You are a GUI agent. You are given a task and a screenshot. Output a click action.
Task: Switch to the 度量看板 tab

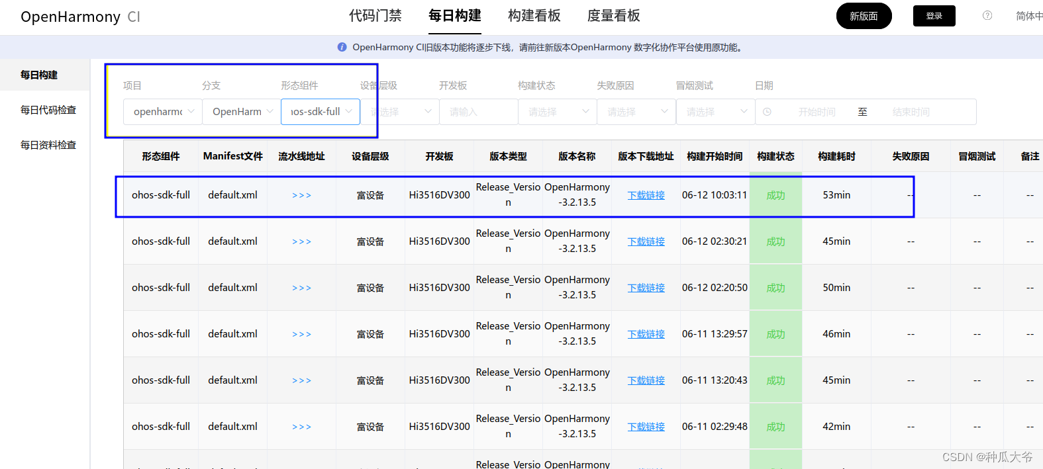pos(614,16)
